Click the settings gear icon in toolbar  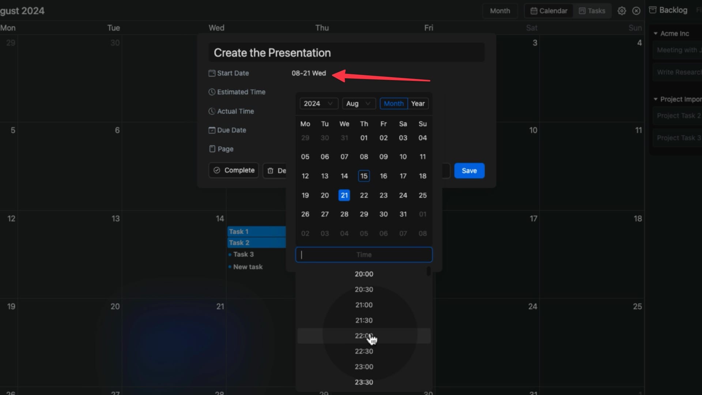622,11
